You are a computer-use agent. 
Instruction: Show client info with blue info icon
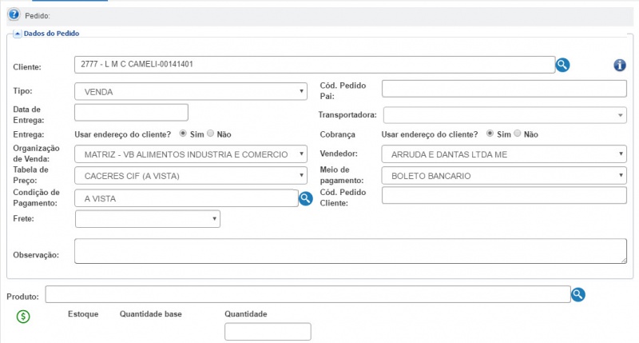tap(620, 65)
